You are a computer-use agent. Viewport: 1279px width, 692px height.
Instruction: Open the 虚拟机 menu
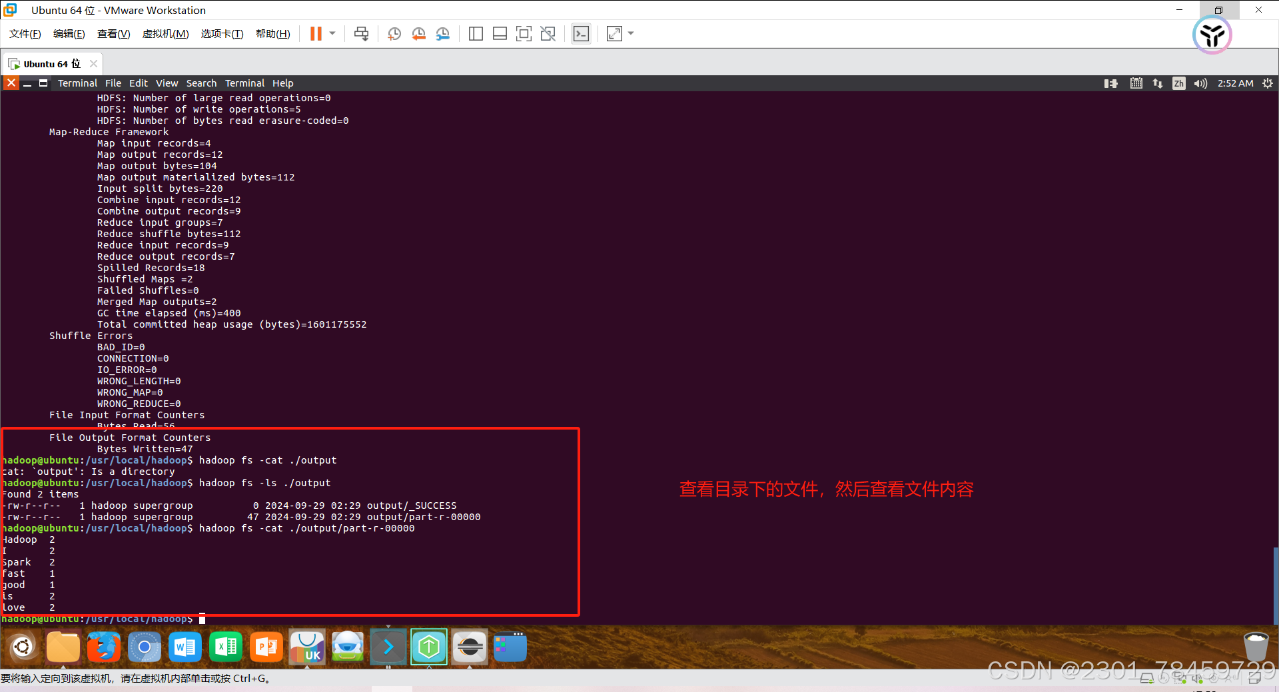(x=165, y=33)
